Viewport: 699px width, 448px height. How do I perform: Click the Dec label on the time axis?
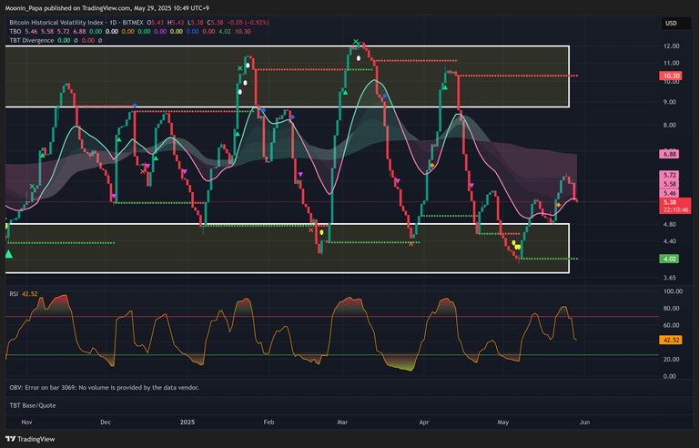click(x=106, y=422)
